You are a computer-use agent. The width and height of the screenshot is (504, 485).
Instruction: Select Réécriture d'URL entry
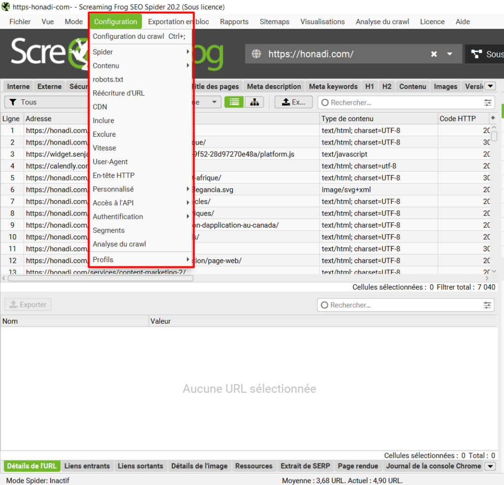click(141, 93)
